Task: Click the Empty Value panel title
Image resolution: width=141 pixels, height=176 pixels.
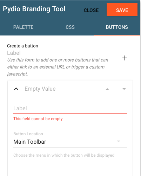Action: pyautogui.click(x=40, y=89)
